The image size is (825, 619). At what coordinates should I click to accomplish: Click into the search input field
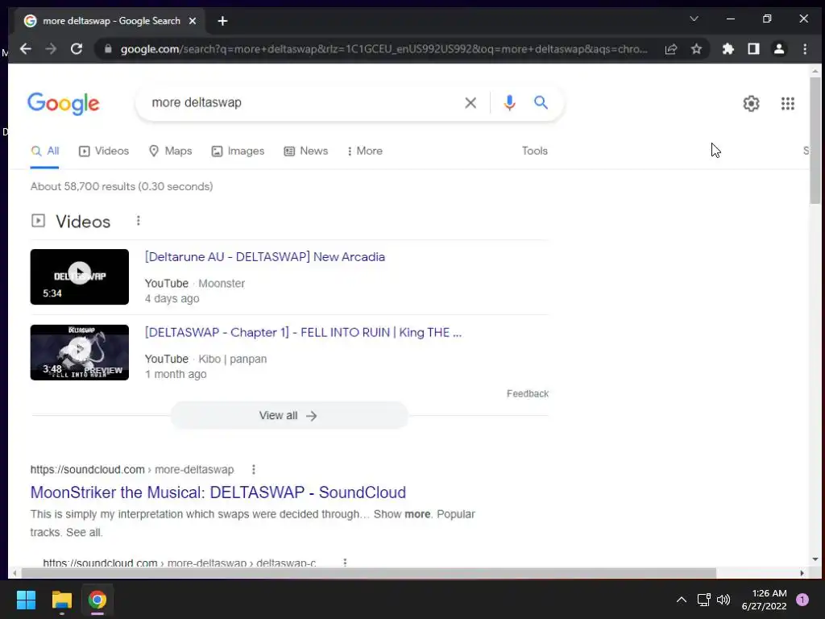[303, 102]
